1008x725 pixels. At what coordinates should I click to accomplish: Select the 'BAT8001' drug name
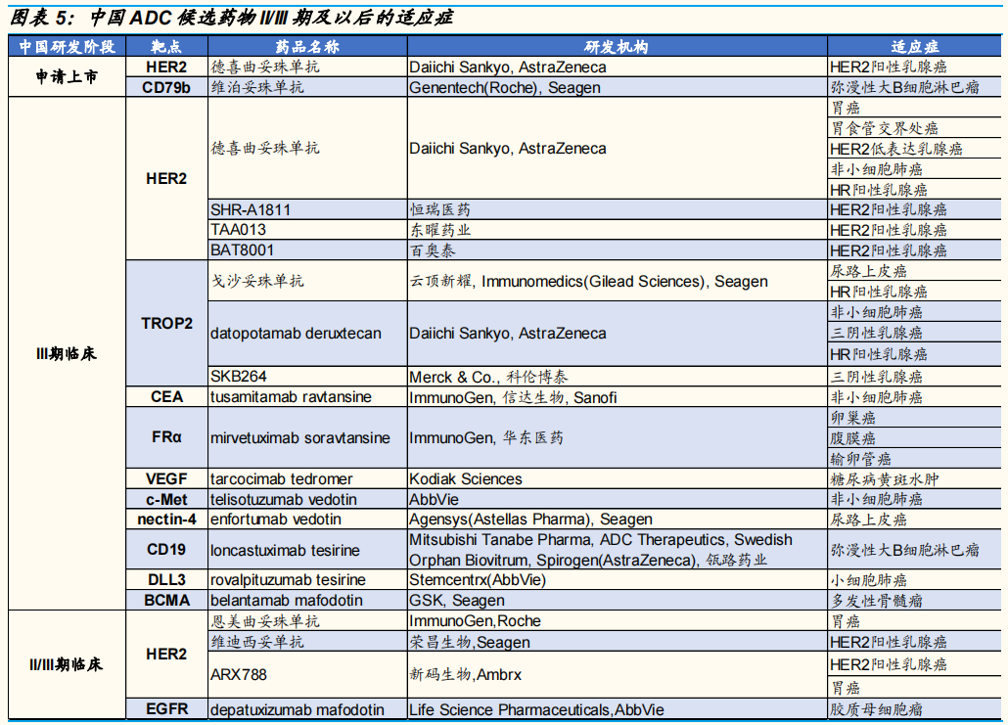point(242,250)
